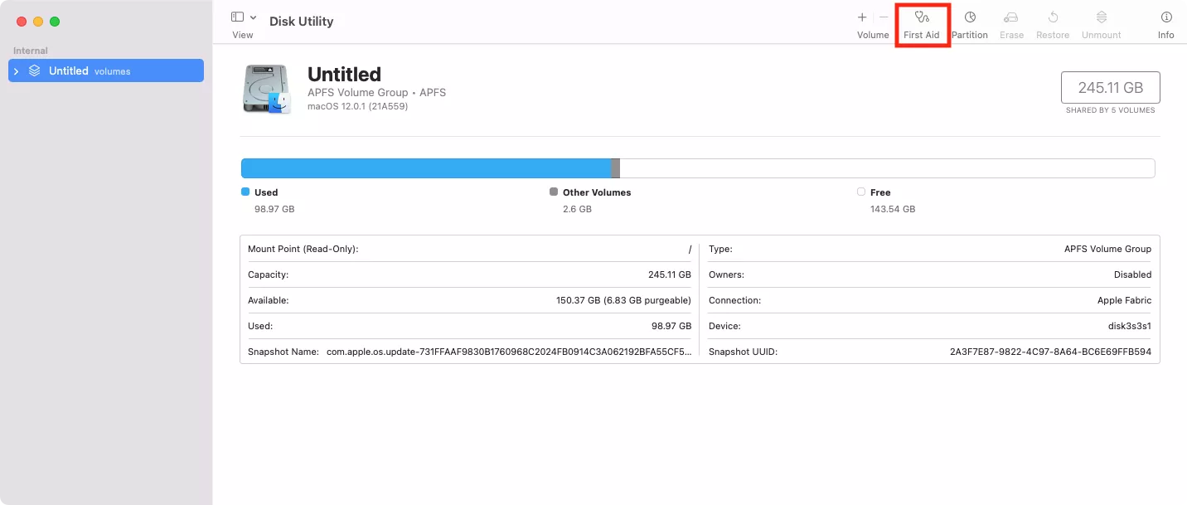Click the Snapshot UUID value
The height and width of the screenshot is (505, 1187).
click(x=1050, y=352)
